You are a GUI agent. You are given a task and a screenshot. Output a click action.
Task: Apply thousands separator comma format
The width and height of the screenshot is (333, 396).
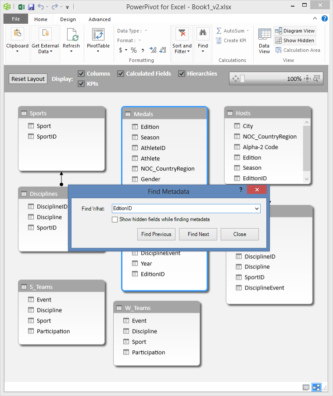pyautogui.click(x=143, y=50)
